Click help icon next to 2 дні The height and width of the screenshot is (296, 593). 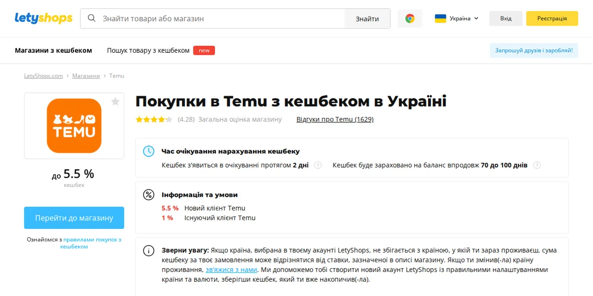tap(318, 165)
